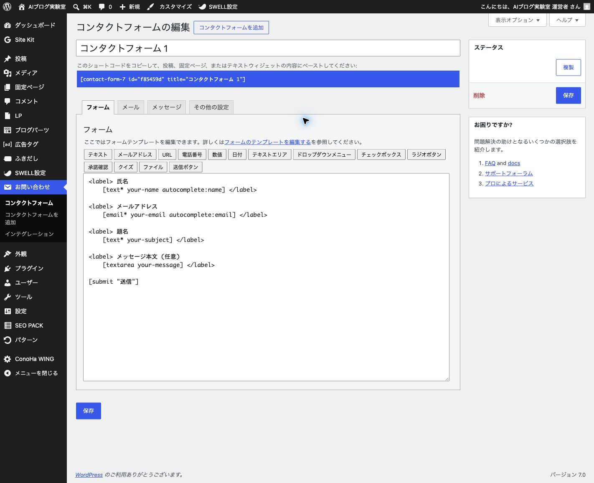Click the ユーザー person icon
This screenshot has width=594, height=483.
(8, 282)
